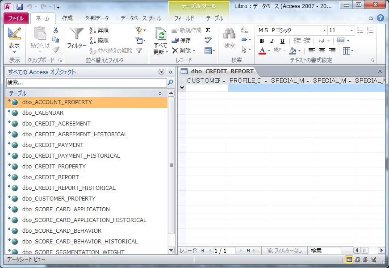The image size is (389, 268).
Task: Align text center
Action: click(x=322, y=51)
